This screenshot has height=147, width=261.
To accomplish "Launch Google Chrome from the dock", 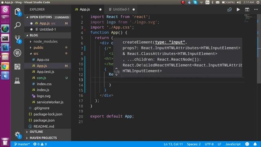I will click(x=5, y=67).
